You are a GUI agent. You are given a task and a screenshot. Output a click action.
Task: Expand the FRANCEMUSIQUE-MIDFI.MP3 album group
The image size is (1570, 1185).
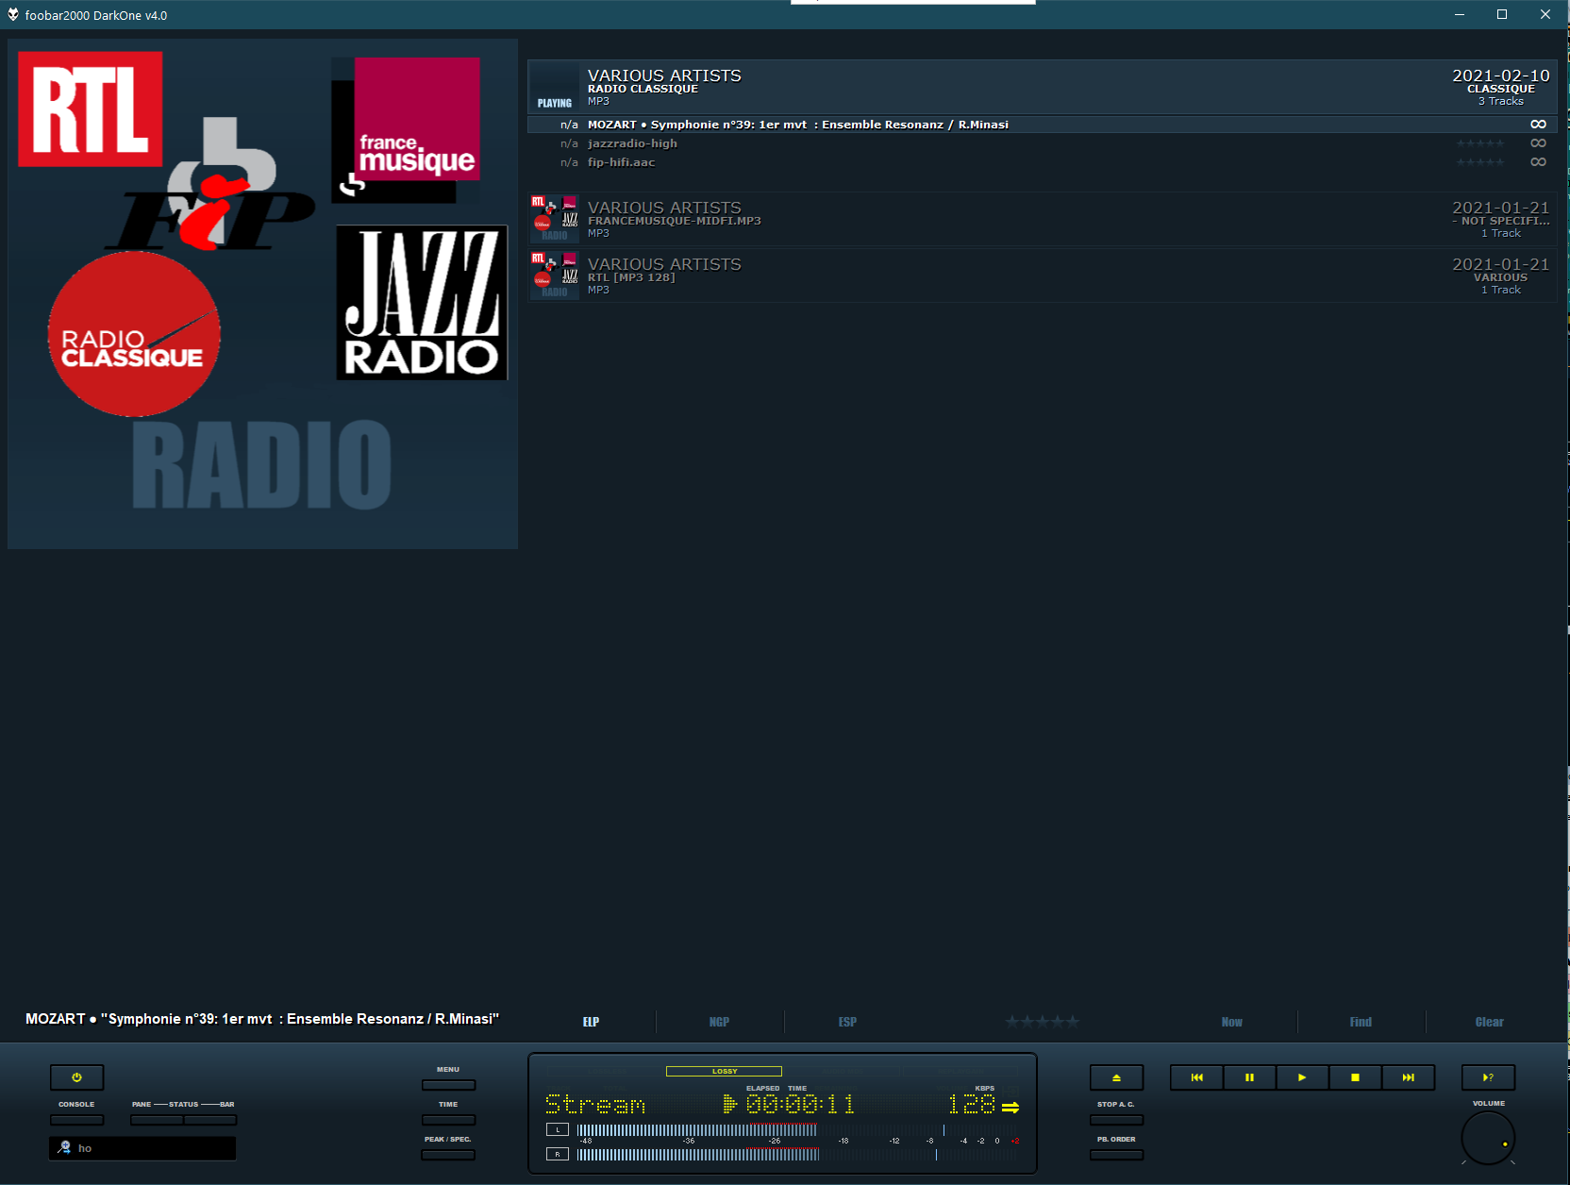pos(1042,219)
